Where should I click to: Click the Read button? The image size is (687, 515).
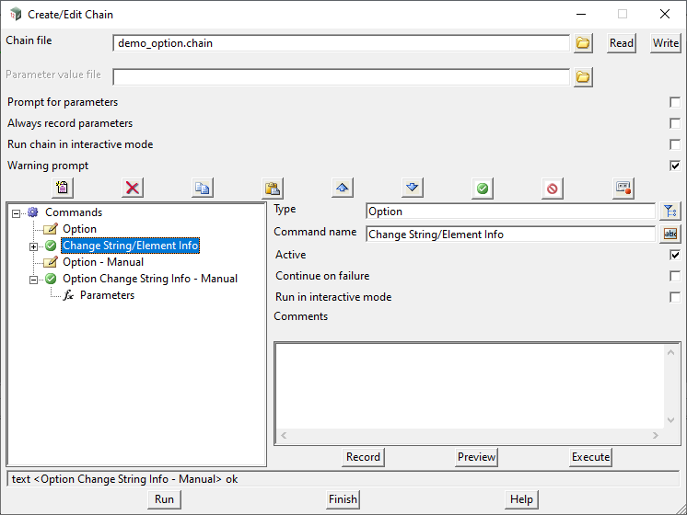[x=622, y=43]
